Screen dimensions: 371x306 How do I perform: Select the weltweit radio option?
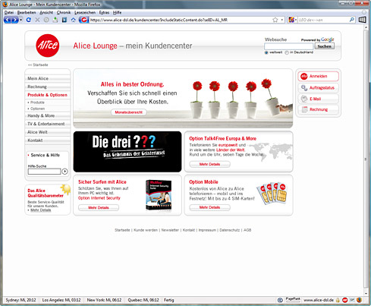[x=266, y=52]
